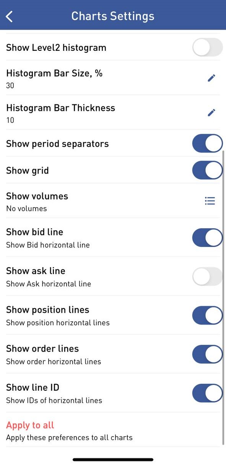Edit Histogram Bar Thickness pencil icon
Viewport: 226px width, 466px height.
pos(211,112)
